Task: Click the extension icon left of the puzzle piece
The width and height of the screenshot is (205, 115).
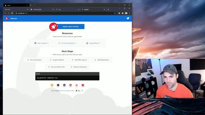Action: pos(119,13)
